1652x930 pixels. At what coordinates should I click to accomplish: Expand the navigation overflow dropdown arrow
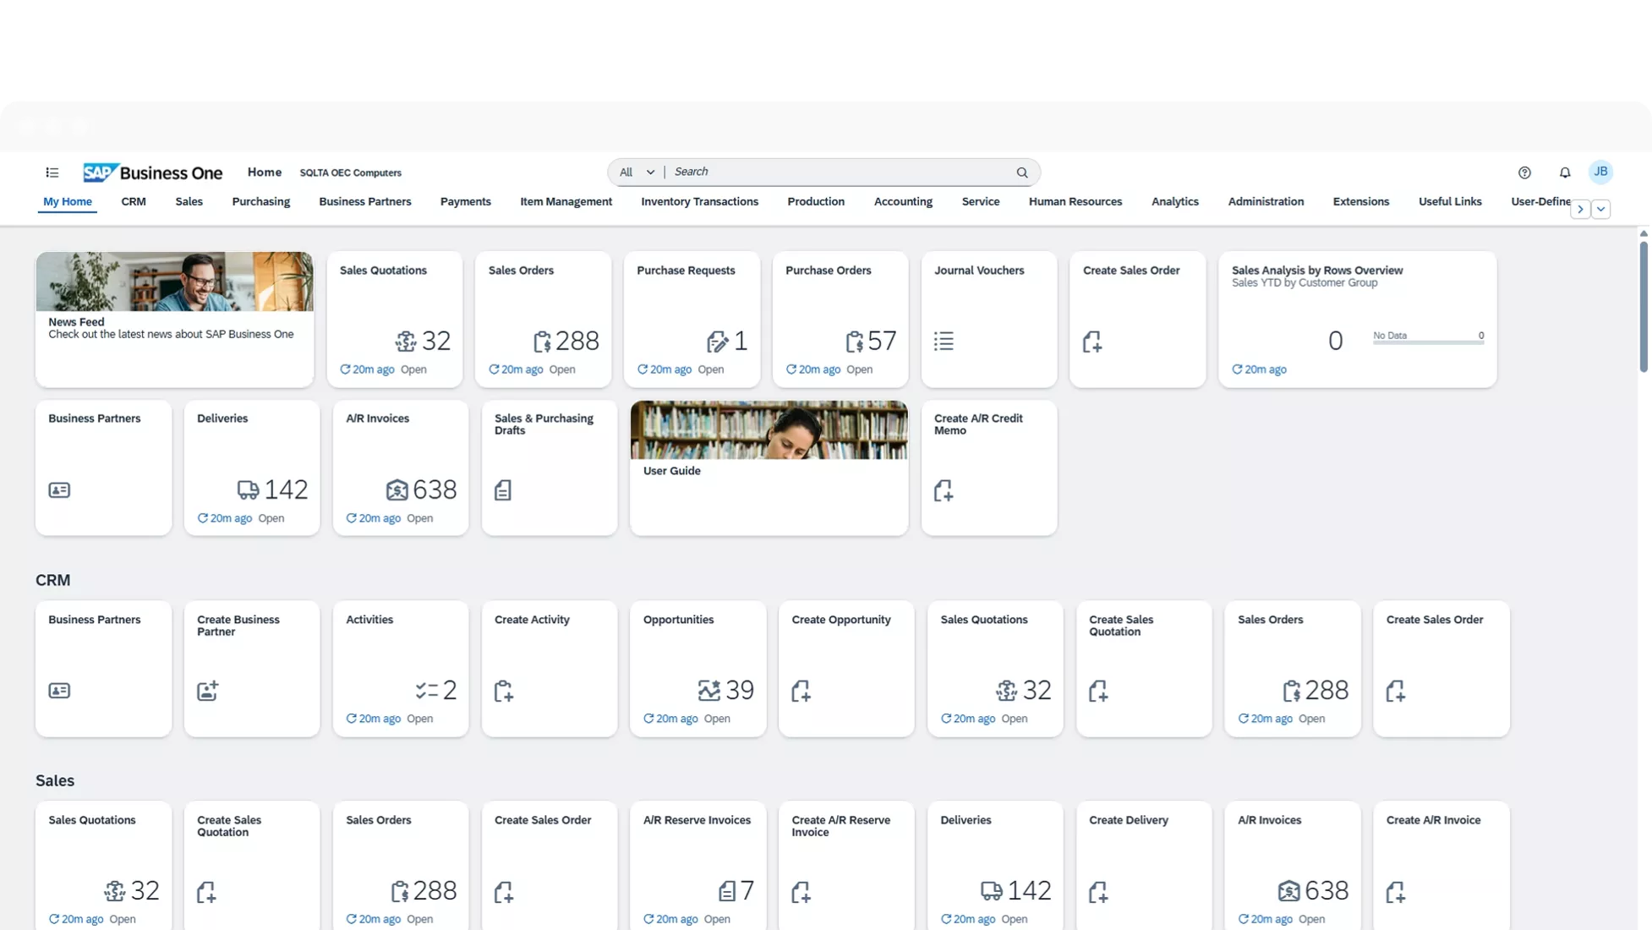[1600, 209]
